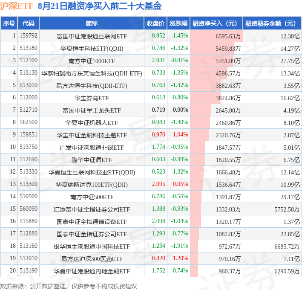302x290 pixels.
Task: Select 华夏中证港股通内地金融ETF name
Action: [x=92, y=271]
